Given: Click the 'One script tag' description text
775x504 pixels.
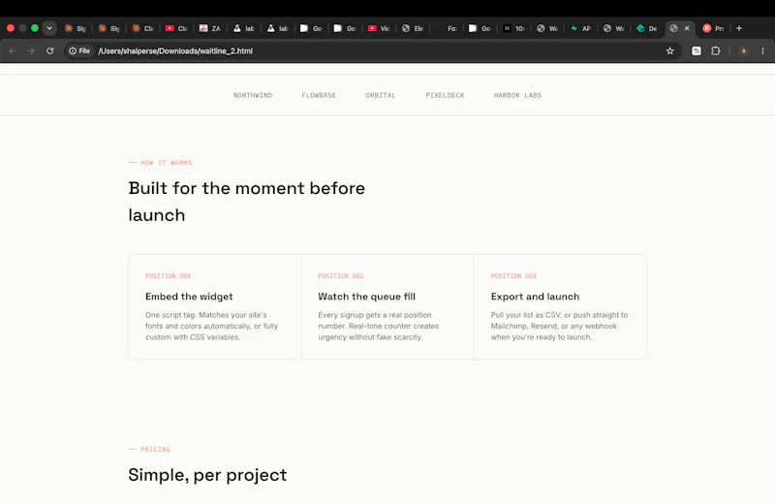Looking at the screenshot, I should pyautogui.click(x=211, y=326).
